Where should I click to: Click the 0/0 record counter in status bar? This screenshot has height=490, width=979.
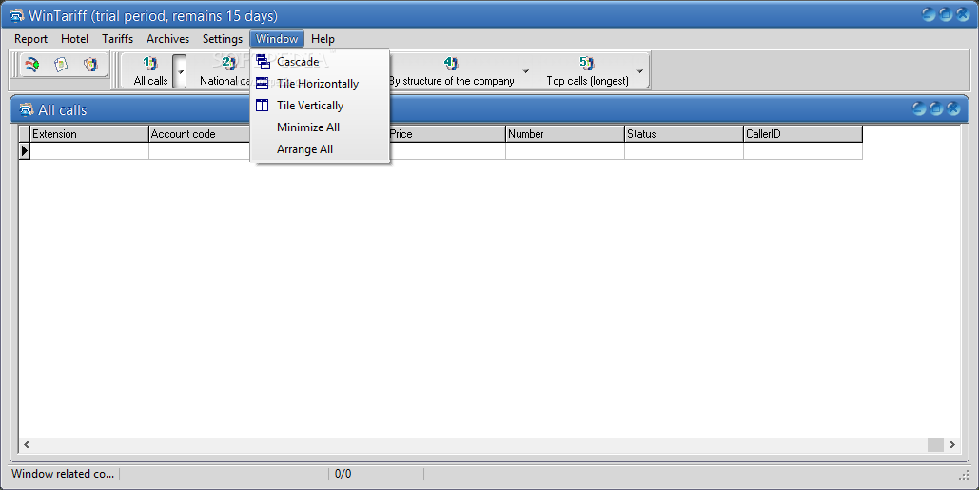343,474
